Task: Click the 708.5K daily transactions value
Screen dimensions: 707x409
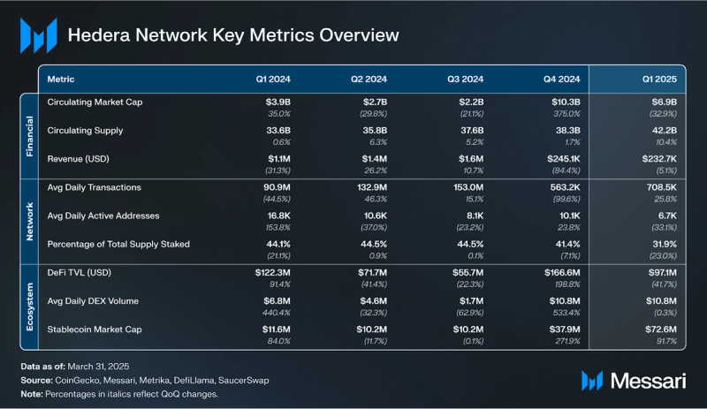Action: tap(658, 187)
